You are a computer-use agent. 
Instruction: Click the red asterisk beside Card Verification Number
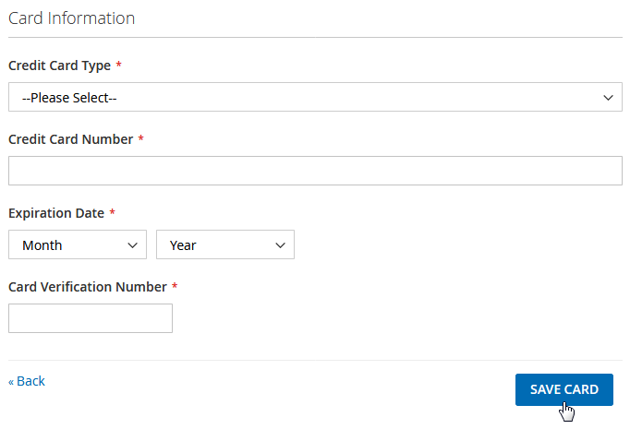pyautogui.click(x=175, y=287)
